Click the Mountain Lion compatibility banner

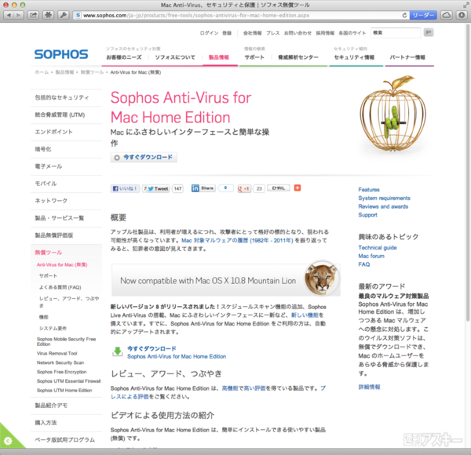pos(226,280)
